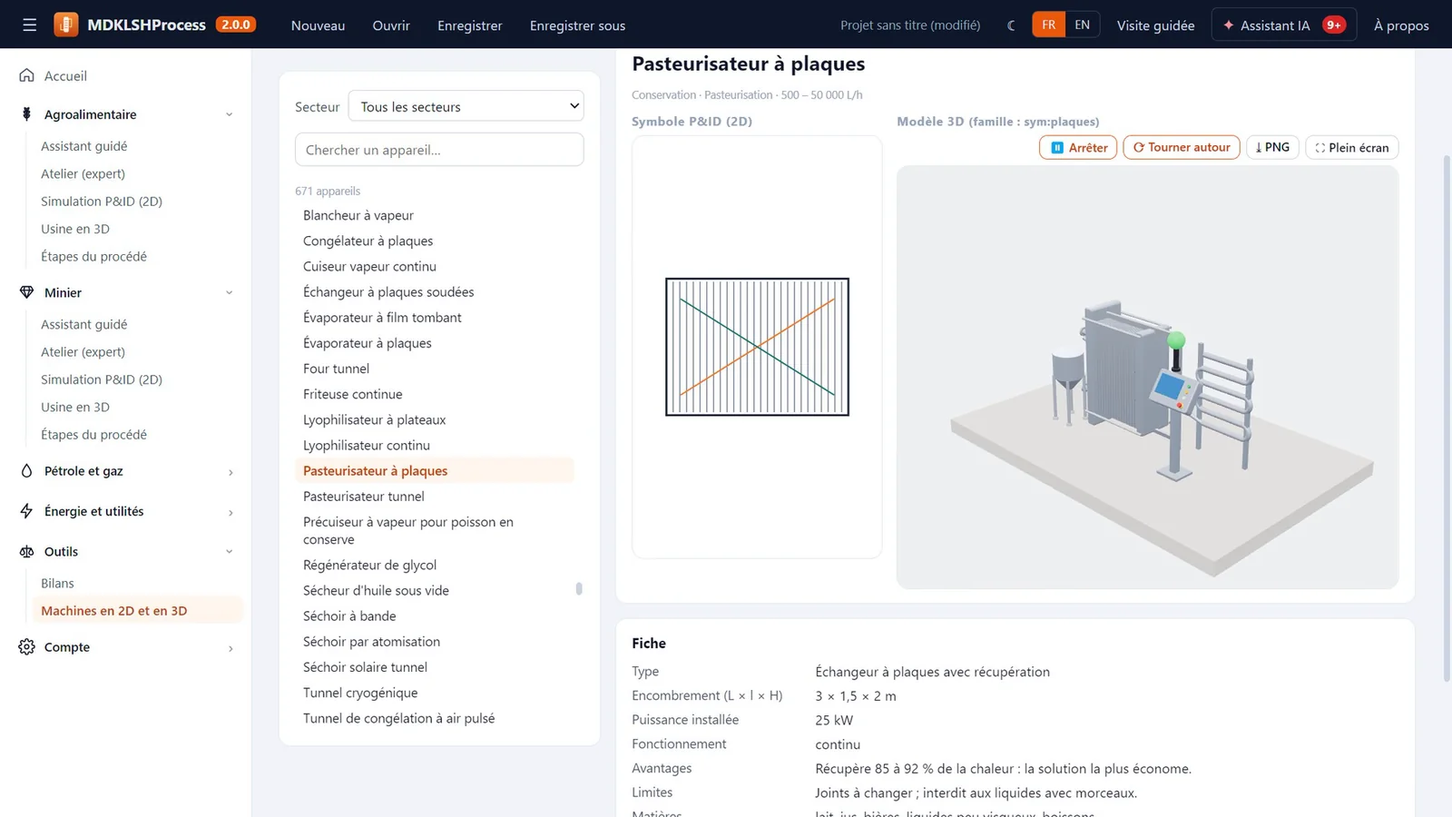Expand the Compte section chevron

coord(231,648)
